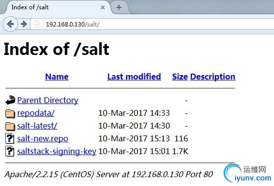
Task: Open a new tab with plus button
Action: pos(119,7)
